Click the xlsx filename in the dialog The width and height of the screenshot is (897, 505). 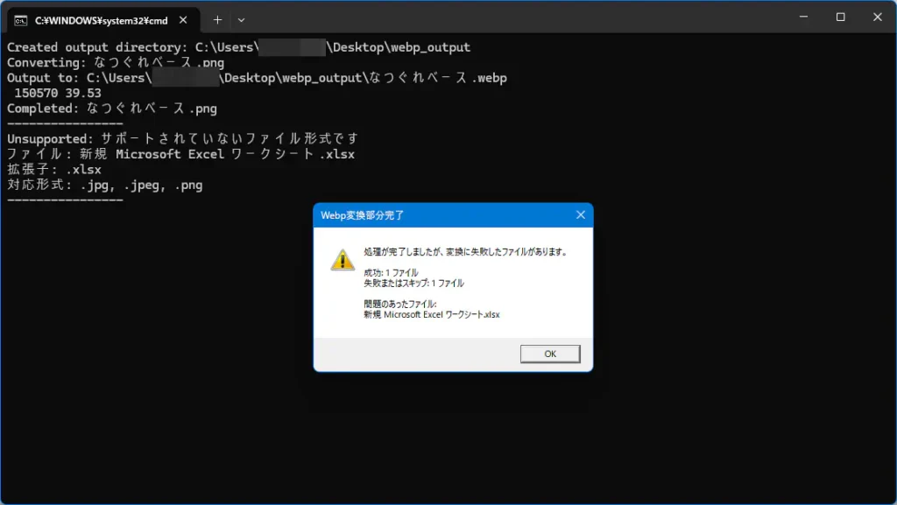click(x=431, y=314)
